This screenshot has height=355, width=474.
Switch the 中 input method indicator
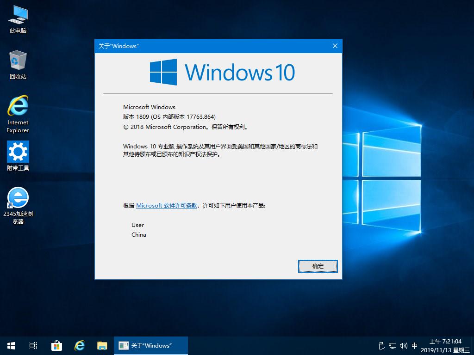tap(415, 346)
